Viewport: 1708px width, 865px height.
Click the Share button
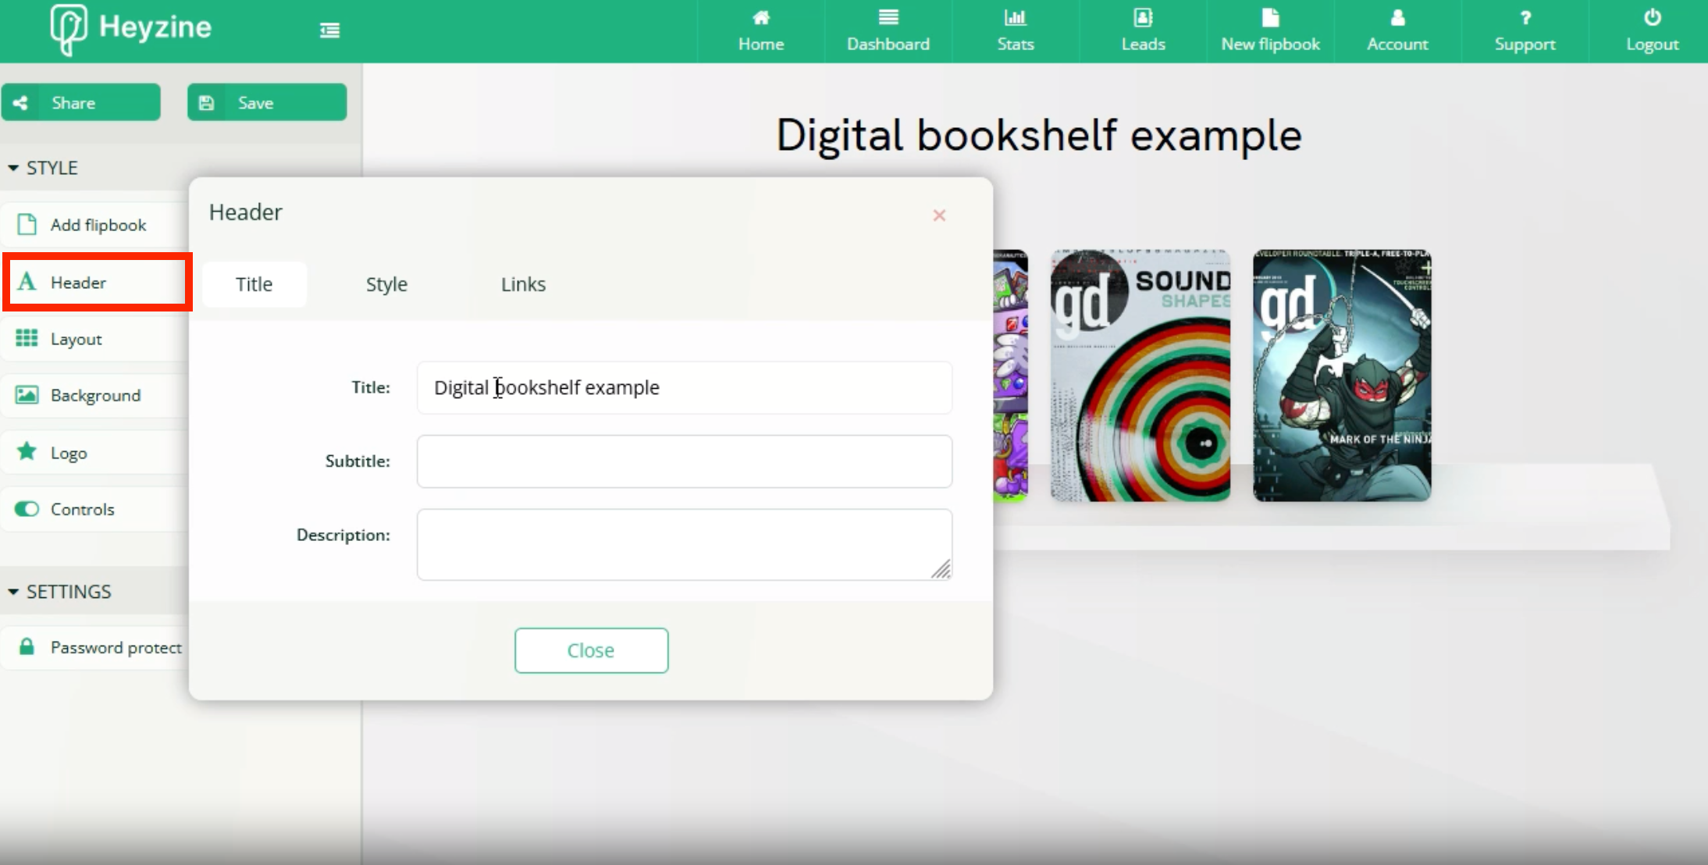tap(81, 101)
